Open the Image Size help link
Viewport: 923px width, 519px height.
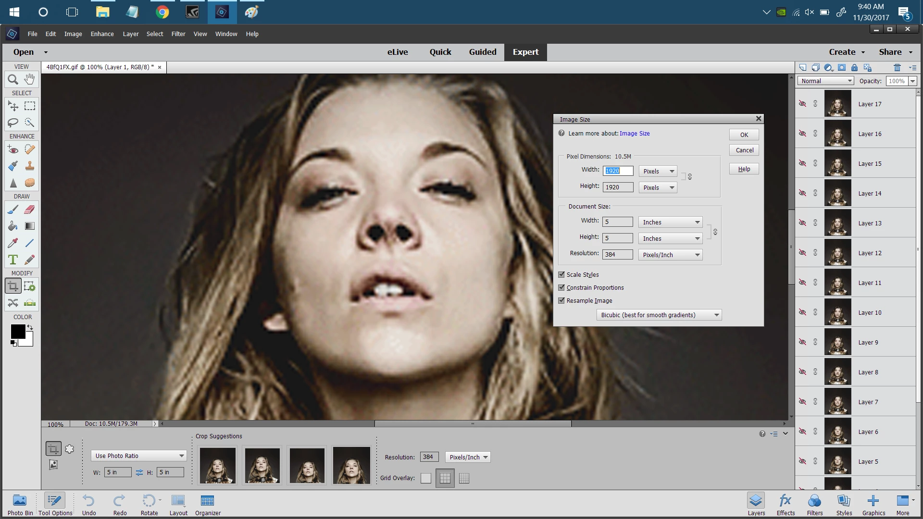(x=634, y=134)
